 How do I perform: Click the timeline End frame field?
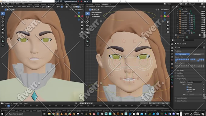coord(165,103)
